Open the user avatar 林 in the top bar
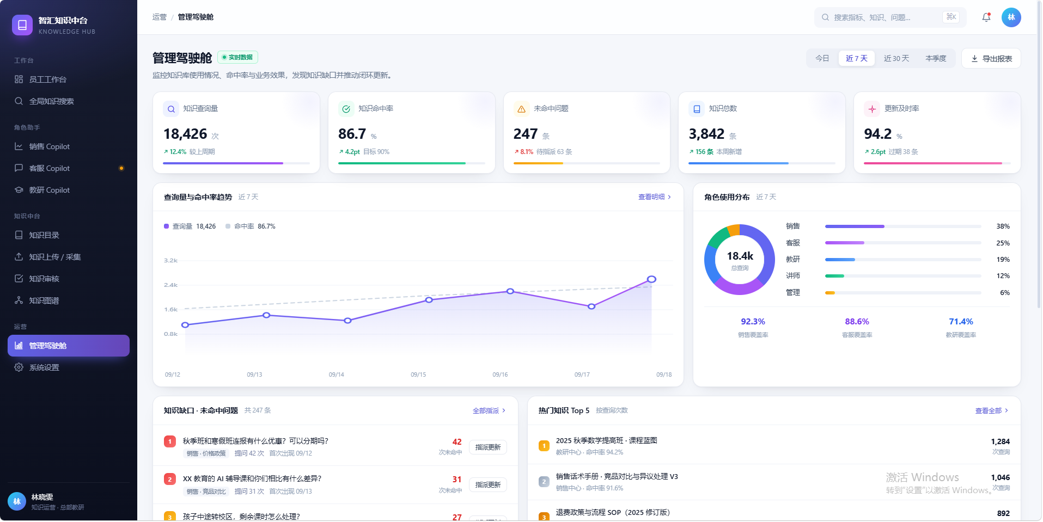Viewport: 1043px width, 522px height. tap(1011, 17)
